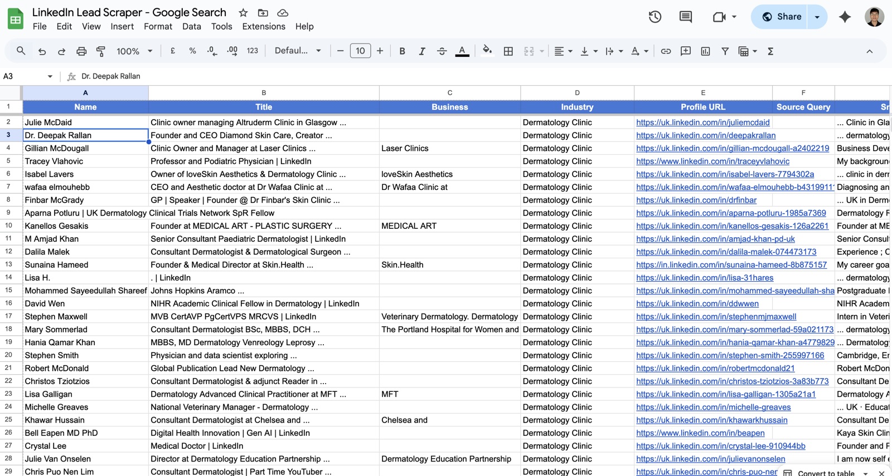
Task: Open the Format menu
Action: click(158, 26)
